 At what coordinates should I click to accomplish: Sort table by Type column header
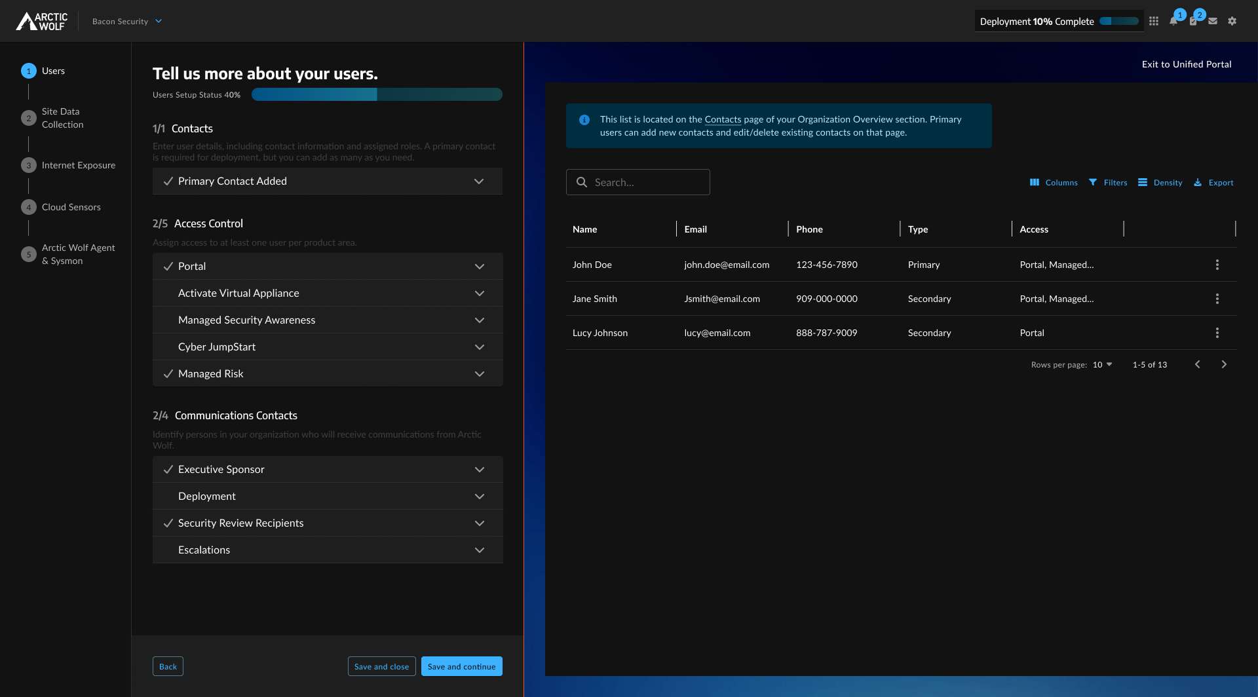coord(918,229)
